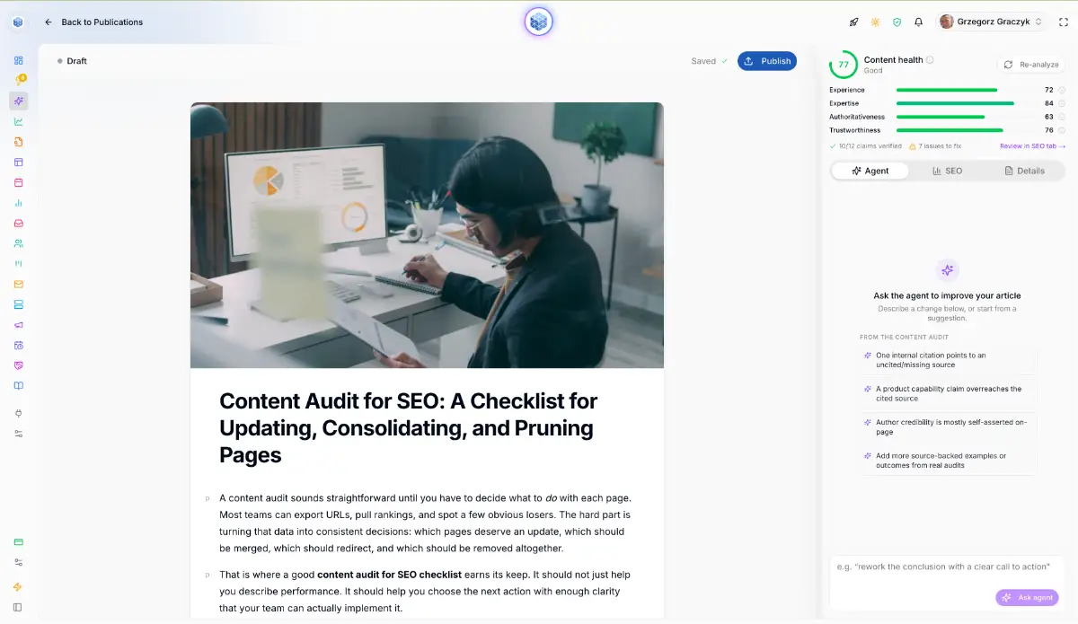Open the blue bar chart icon in sidebar

tap(18, 203)
